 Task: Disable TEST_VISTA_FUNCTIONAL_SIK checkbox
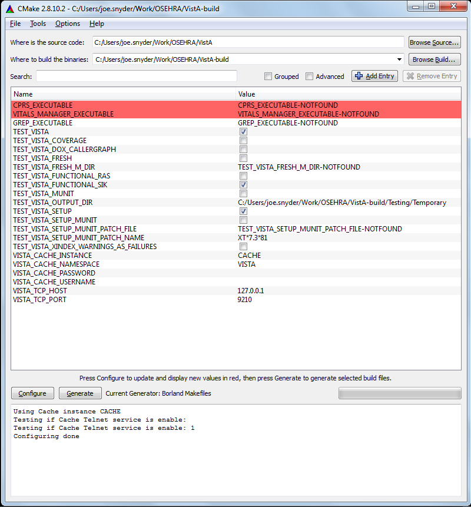pyautogui.click(x=243, y=185)
